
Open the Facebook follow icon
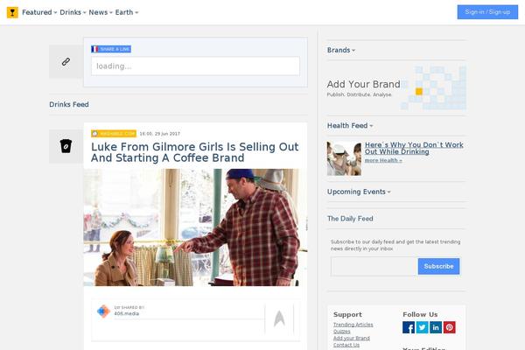[x=409, y=327]
